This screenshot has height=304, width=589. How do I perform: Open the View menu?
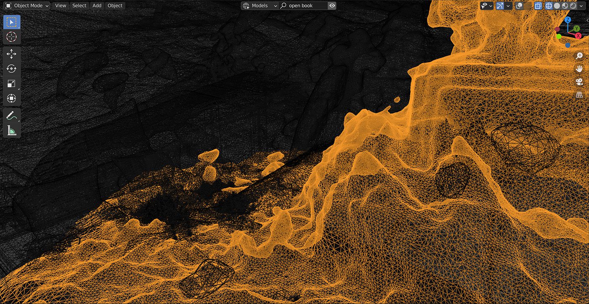61,5
